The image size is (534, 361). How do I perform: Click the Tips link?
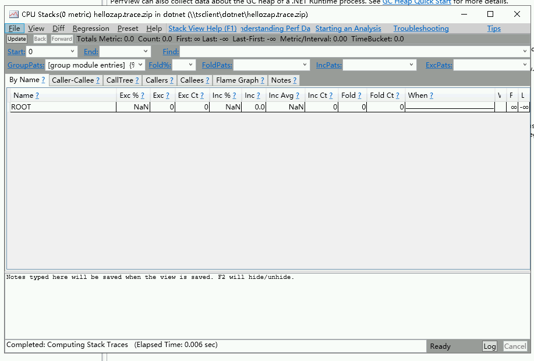coord(493,28)
